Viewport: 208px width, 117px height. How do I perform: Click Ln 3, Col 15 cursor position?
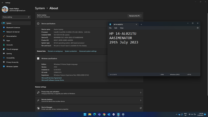click(x=113, y=74)
